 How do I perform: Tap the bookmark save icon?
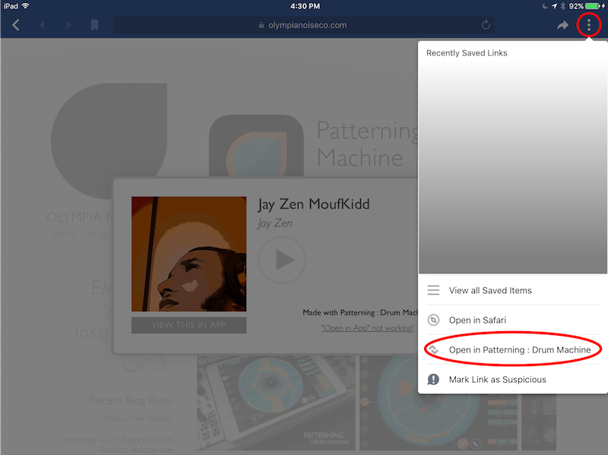tap(94, 25)
